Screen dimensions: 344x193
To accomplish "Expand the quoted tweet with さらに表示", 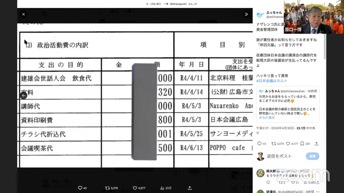I will (267, 118).
